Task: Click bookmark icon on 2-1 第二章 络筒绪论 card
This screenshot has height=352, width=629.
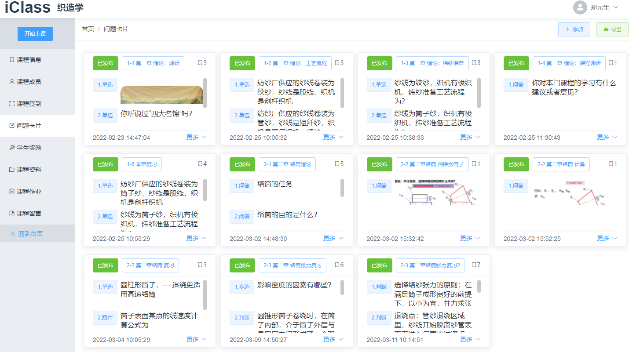Action: point(337,164)
